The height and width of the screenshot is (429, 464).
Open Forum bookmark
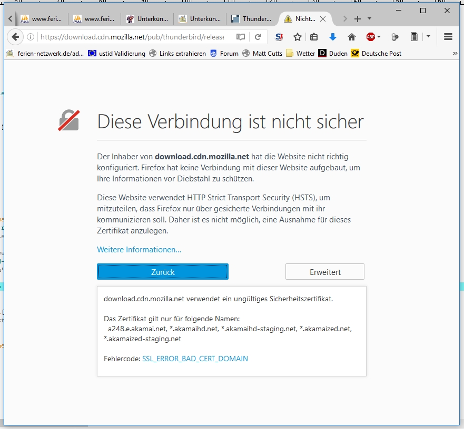click(224, 54)
